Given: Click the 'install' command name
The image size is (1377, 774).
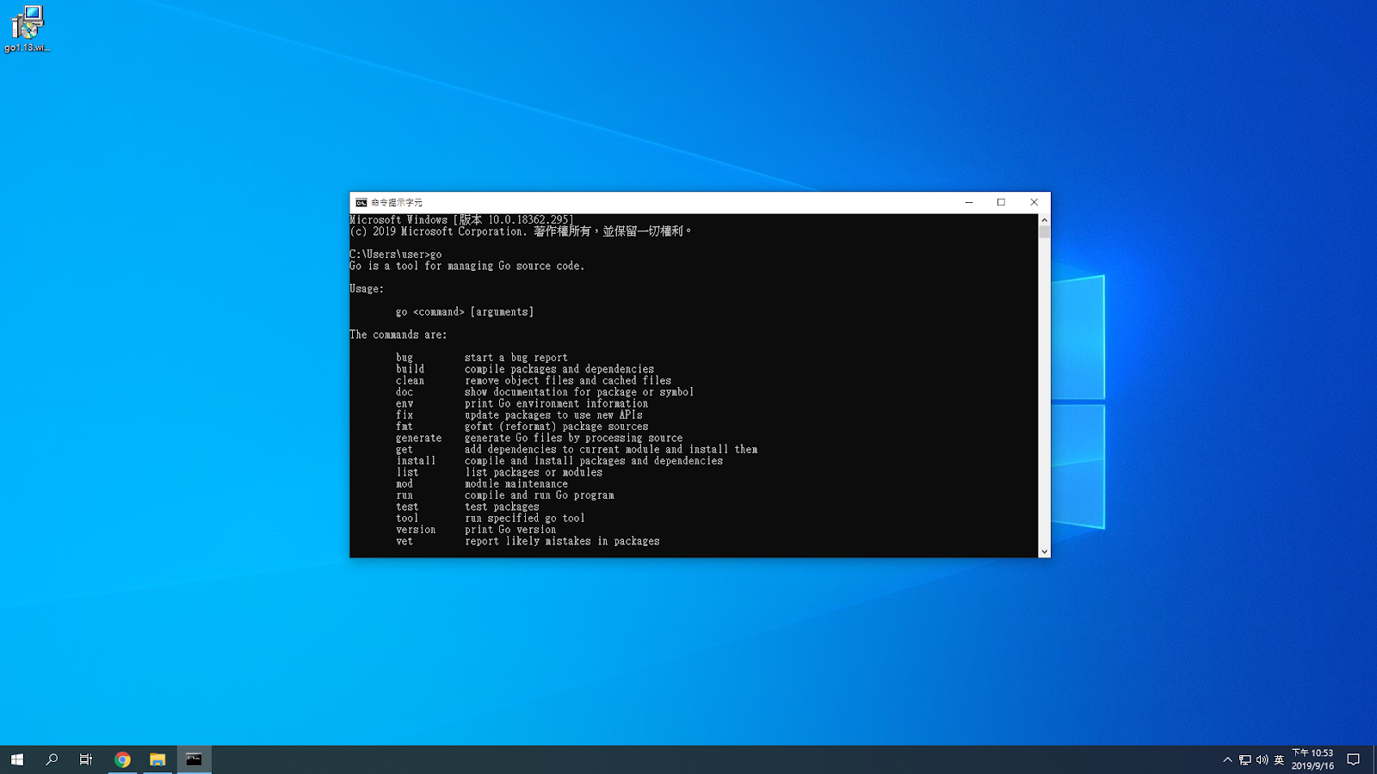Looking at the screenshot, I should 416,461.
